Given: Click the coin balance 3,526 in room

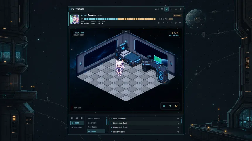Looking at the screenshot, I should point(175,33).
